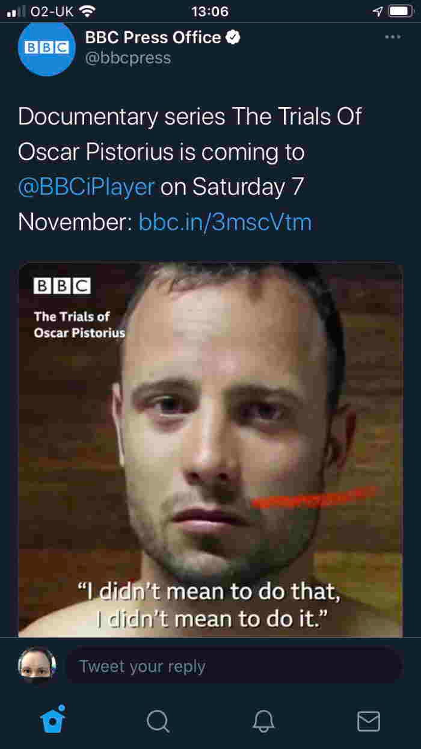Image resolution: width=421 pixels, height=749 pixels.
Task: Open the tweet's three-dot more options menu
Action: pyautogui.click(x=392, y=37)
